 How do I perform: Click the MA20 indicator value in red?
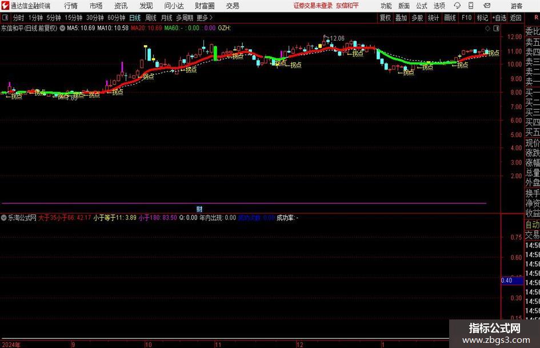(146, 28)
